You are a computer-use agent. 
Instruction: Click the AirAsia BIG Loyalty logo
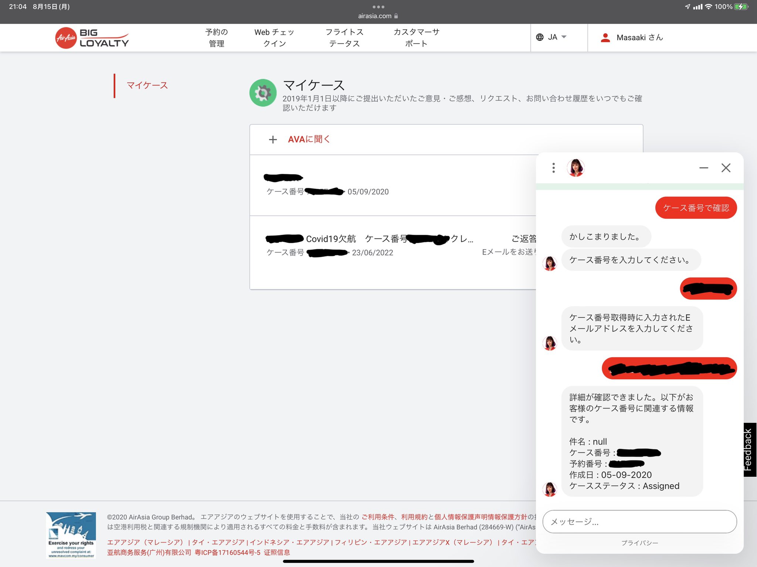[x=91, y=38]
